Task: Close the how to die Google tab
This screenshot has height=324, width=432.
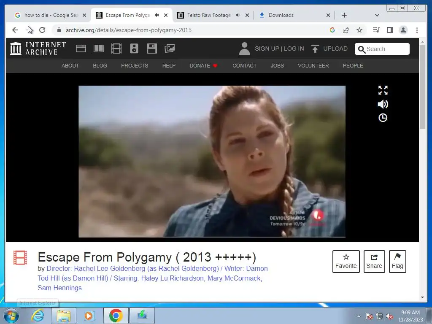Action: 84,15
